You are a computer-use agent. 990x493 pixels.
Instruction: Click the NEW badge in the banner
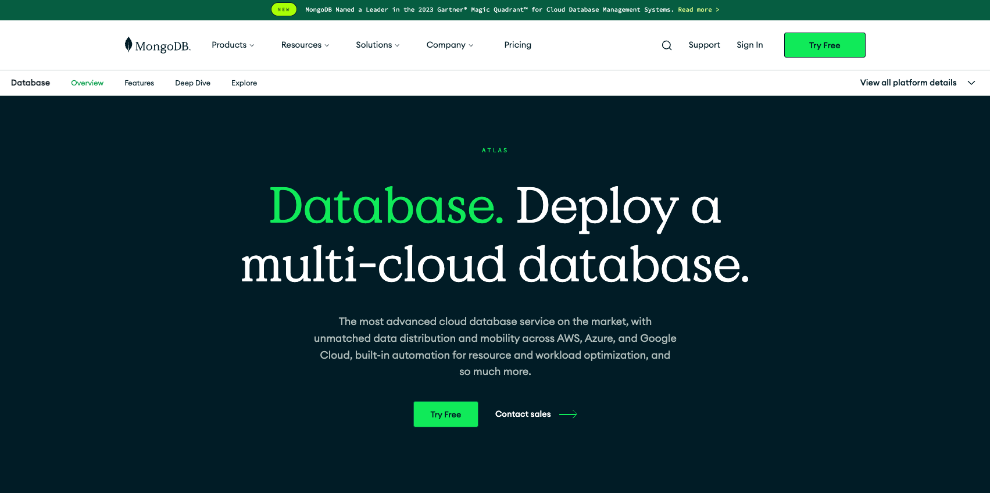(x=284, y=9)
